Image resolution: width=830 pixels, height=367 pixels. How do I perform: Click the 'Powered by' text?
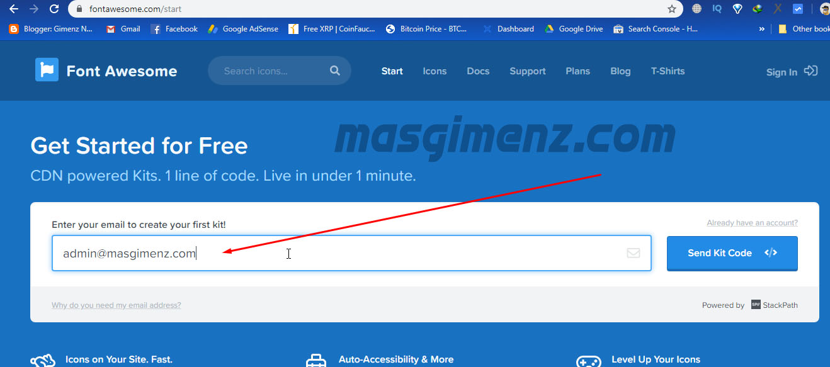(x=723, y=305)
